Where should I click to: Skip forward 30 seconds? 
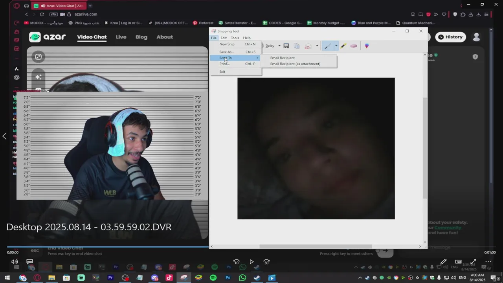[x=266, y=262]
